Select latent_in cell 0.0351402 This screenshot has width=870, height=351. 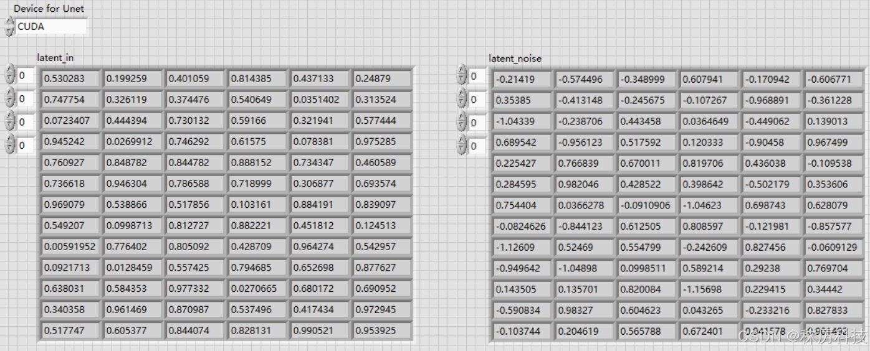tap(320, 100)
